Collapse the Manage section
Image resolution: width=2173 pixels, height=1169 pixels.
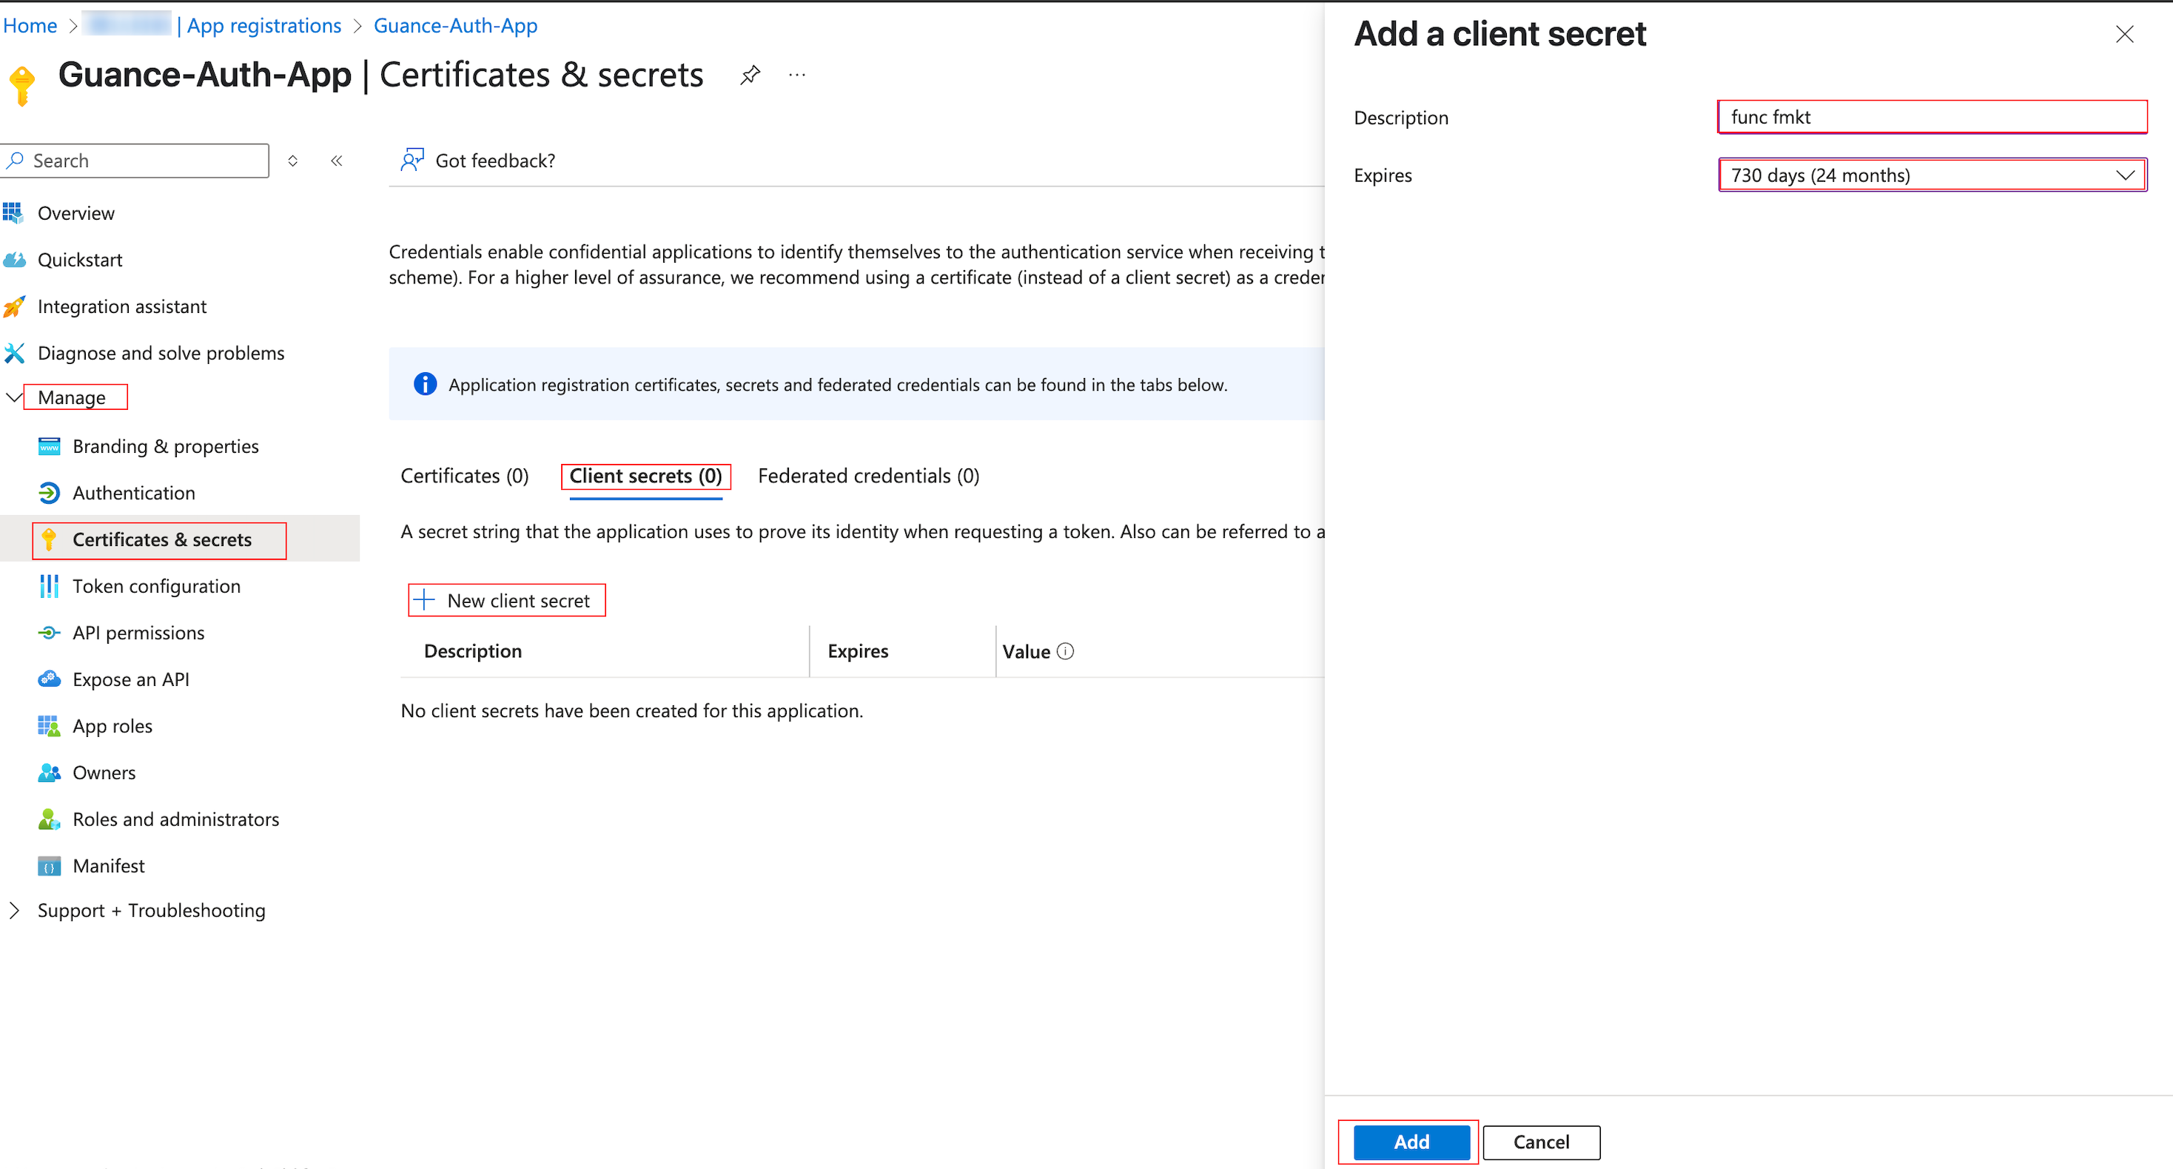[14, 397]
